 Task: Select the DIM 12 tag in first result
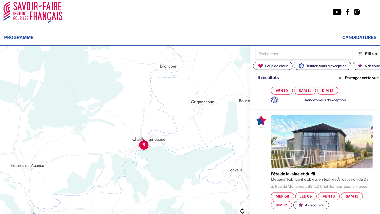[x=328, y=91]
